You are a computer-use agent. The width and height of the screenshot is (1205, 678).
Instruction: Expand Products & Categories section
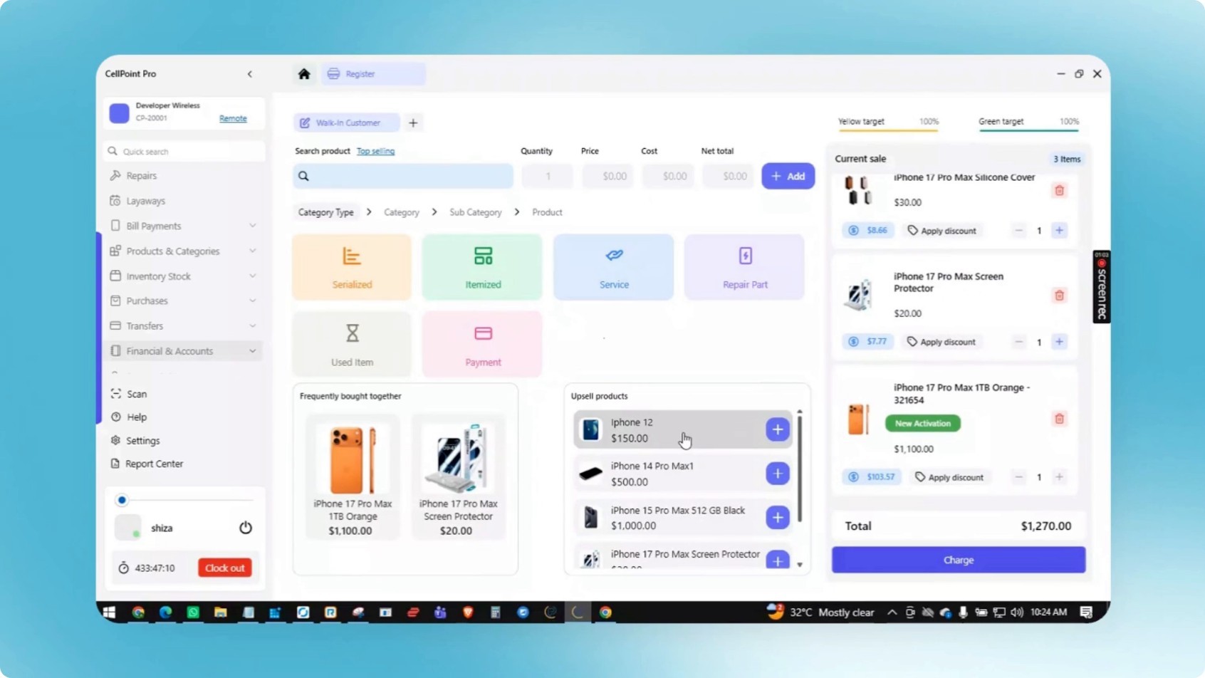184,251
